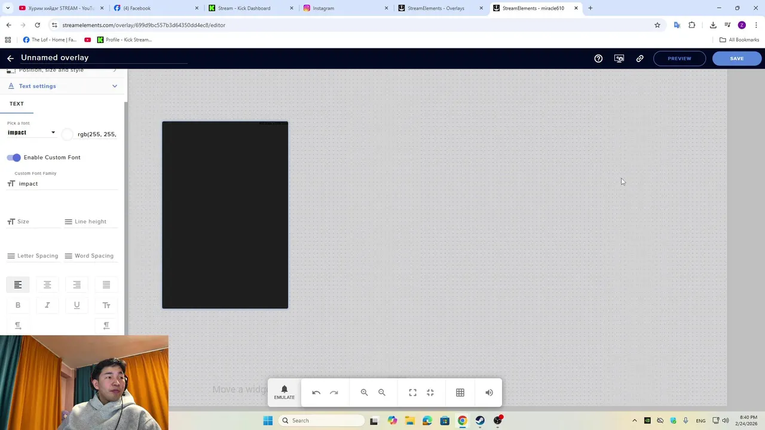Click the Word Spacing field

(x=90, y=256)
